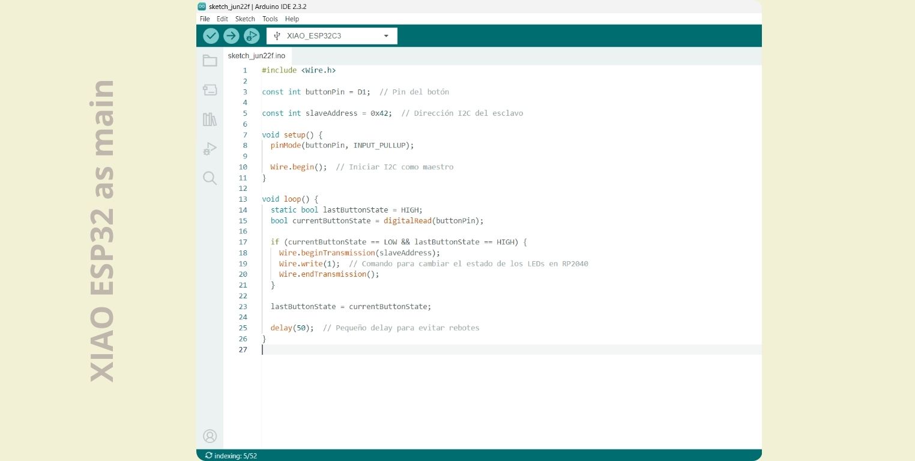This screenshot has height=461, width=915.
Task: Click the pinMode(buttonPin, INPUT_PULLUP) line
Action: pyautogui.click(x=342, y=145)
